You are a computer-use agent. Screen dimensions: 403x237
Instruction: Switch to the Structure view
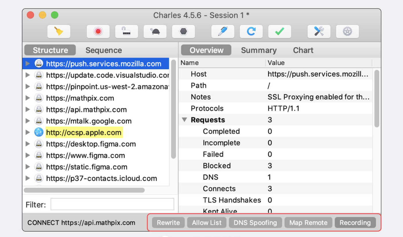[x=50, y=50]
